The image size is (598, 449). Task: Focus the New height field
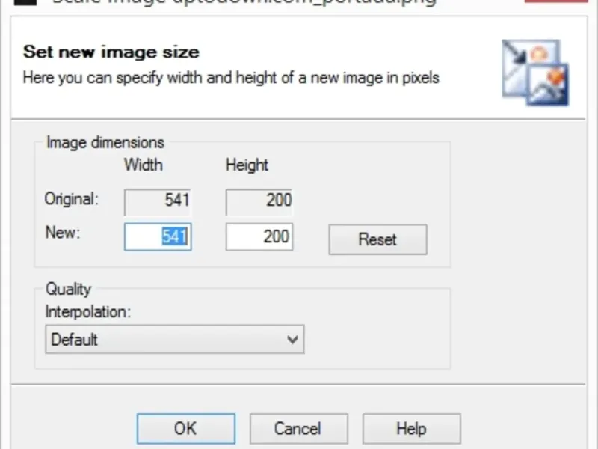[259, 236]
